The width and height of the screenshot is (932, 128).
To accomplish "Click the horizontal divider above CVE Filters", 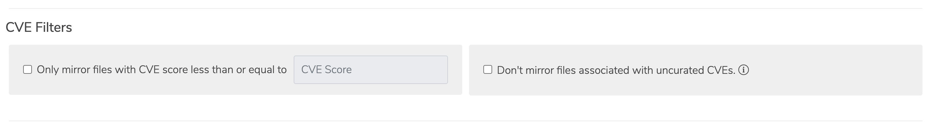I will coord(466,8).
